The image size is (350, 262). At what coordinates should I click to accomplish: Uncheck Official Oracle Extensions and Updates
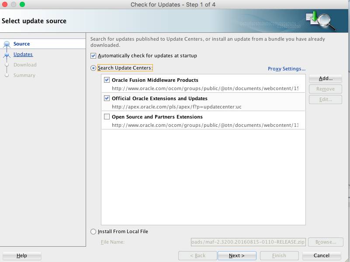click(x=107, y=98)
